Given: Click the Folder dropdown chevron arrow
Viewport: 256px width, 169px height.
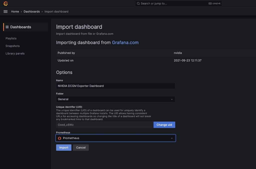Looking at the screenshot, I should [172, 99].
